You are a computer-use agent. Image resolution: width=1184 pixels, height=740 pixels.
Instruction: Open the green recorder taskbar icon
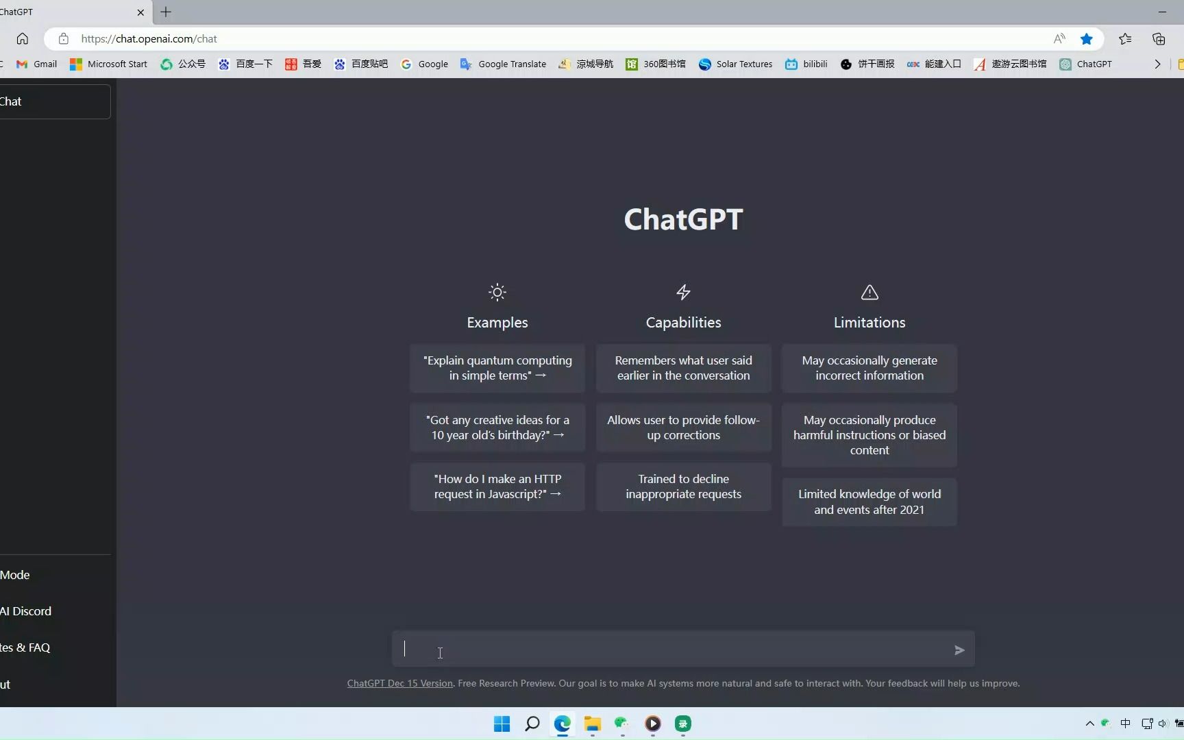[683, 724]
